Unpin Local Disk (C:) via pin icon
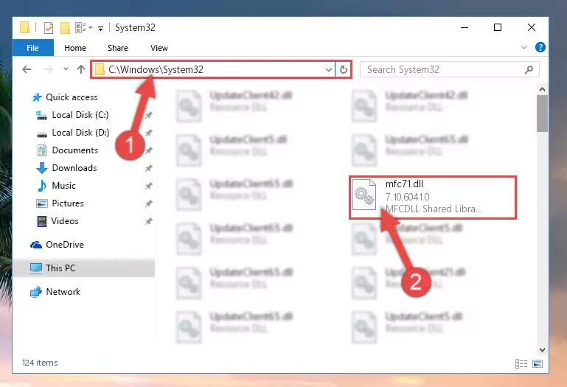The height and width of the screenshot is (387, 567). coord(149,116)
